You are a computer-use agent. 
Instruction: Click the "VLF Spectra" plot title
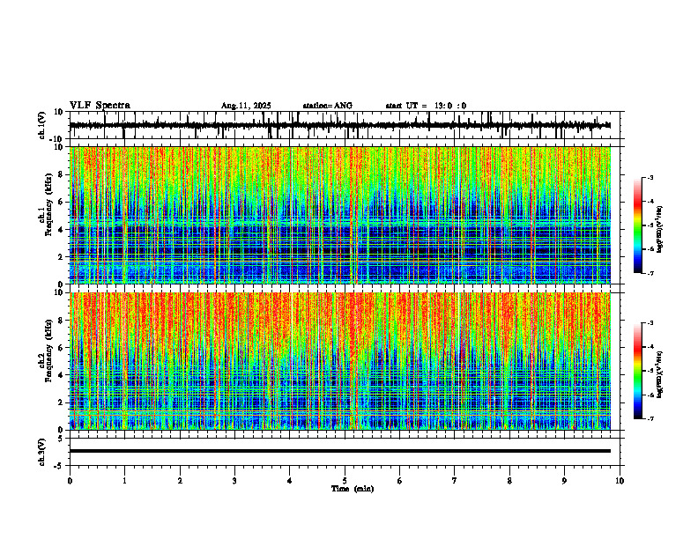(100, 106)
